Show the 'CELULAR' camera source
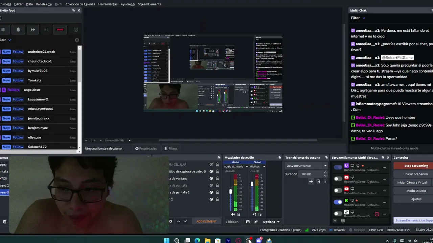 tap(211, 164)
